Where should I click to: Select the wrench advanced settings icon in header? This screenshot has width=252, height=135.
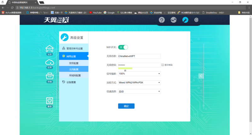tap(185, 20)
